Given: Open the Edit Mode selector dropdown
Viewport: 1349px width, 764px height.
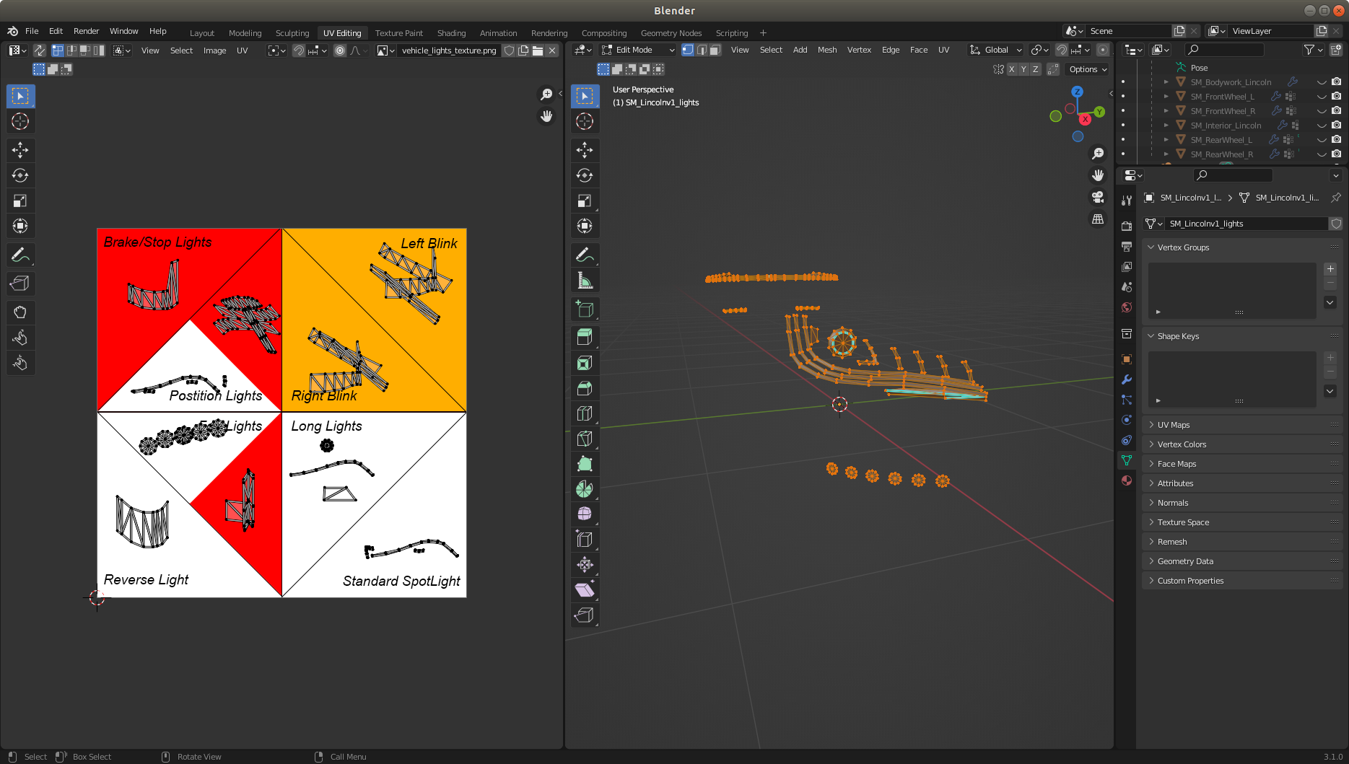Looking at the screenshot, I should point(638,50).
